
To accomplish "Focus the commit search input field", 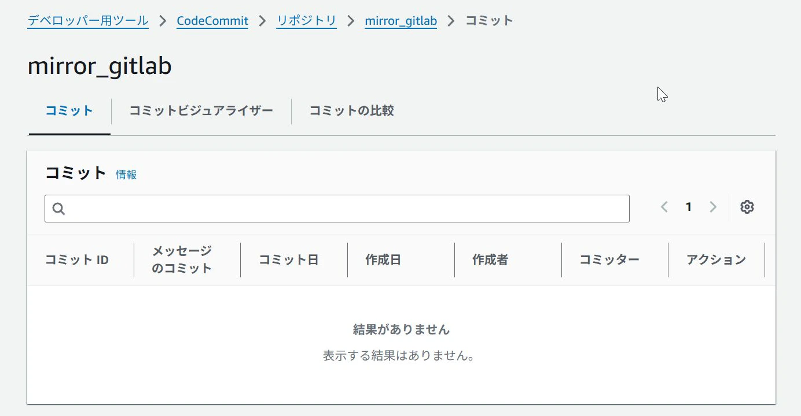I will click(x=337, y=209).
